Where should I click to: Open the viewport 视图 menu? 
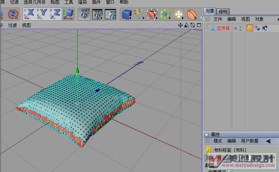point(26,25)
